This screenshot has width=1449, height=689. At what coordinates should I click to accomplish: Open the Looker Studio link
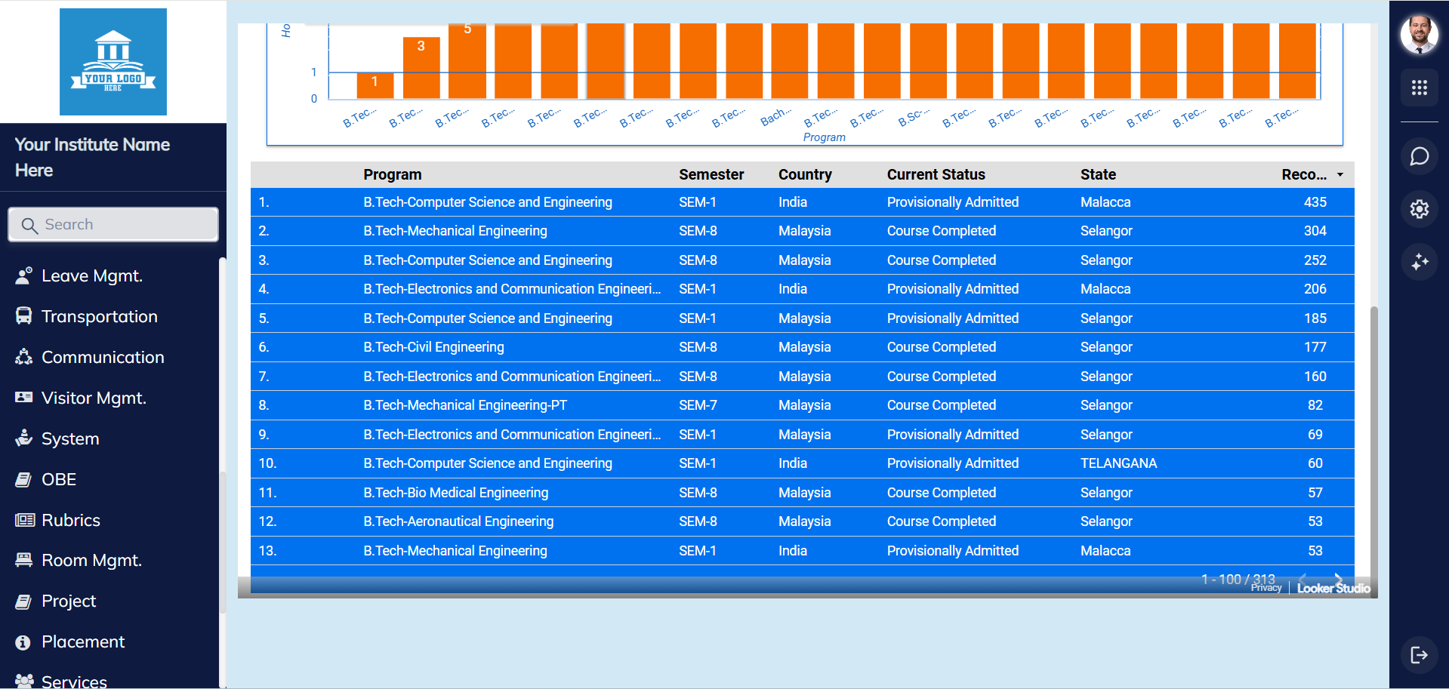pos(1333,588)
